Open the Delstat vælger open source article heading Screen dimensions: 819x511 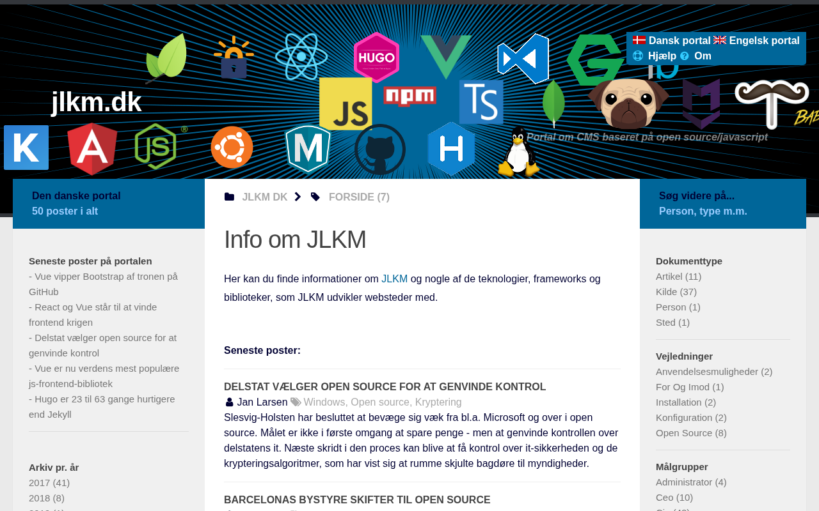click(385, 387)
